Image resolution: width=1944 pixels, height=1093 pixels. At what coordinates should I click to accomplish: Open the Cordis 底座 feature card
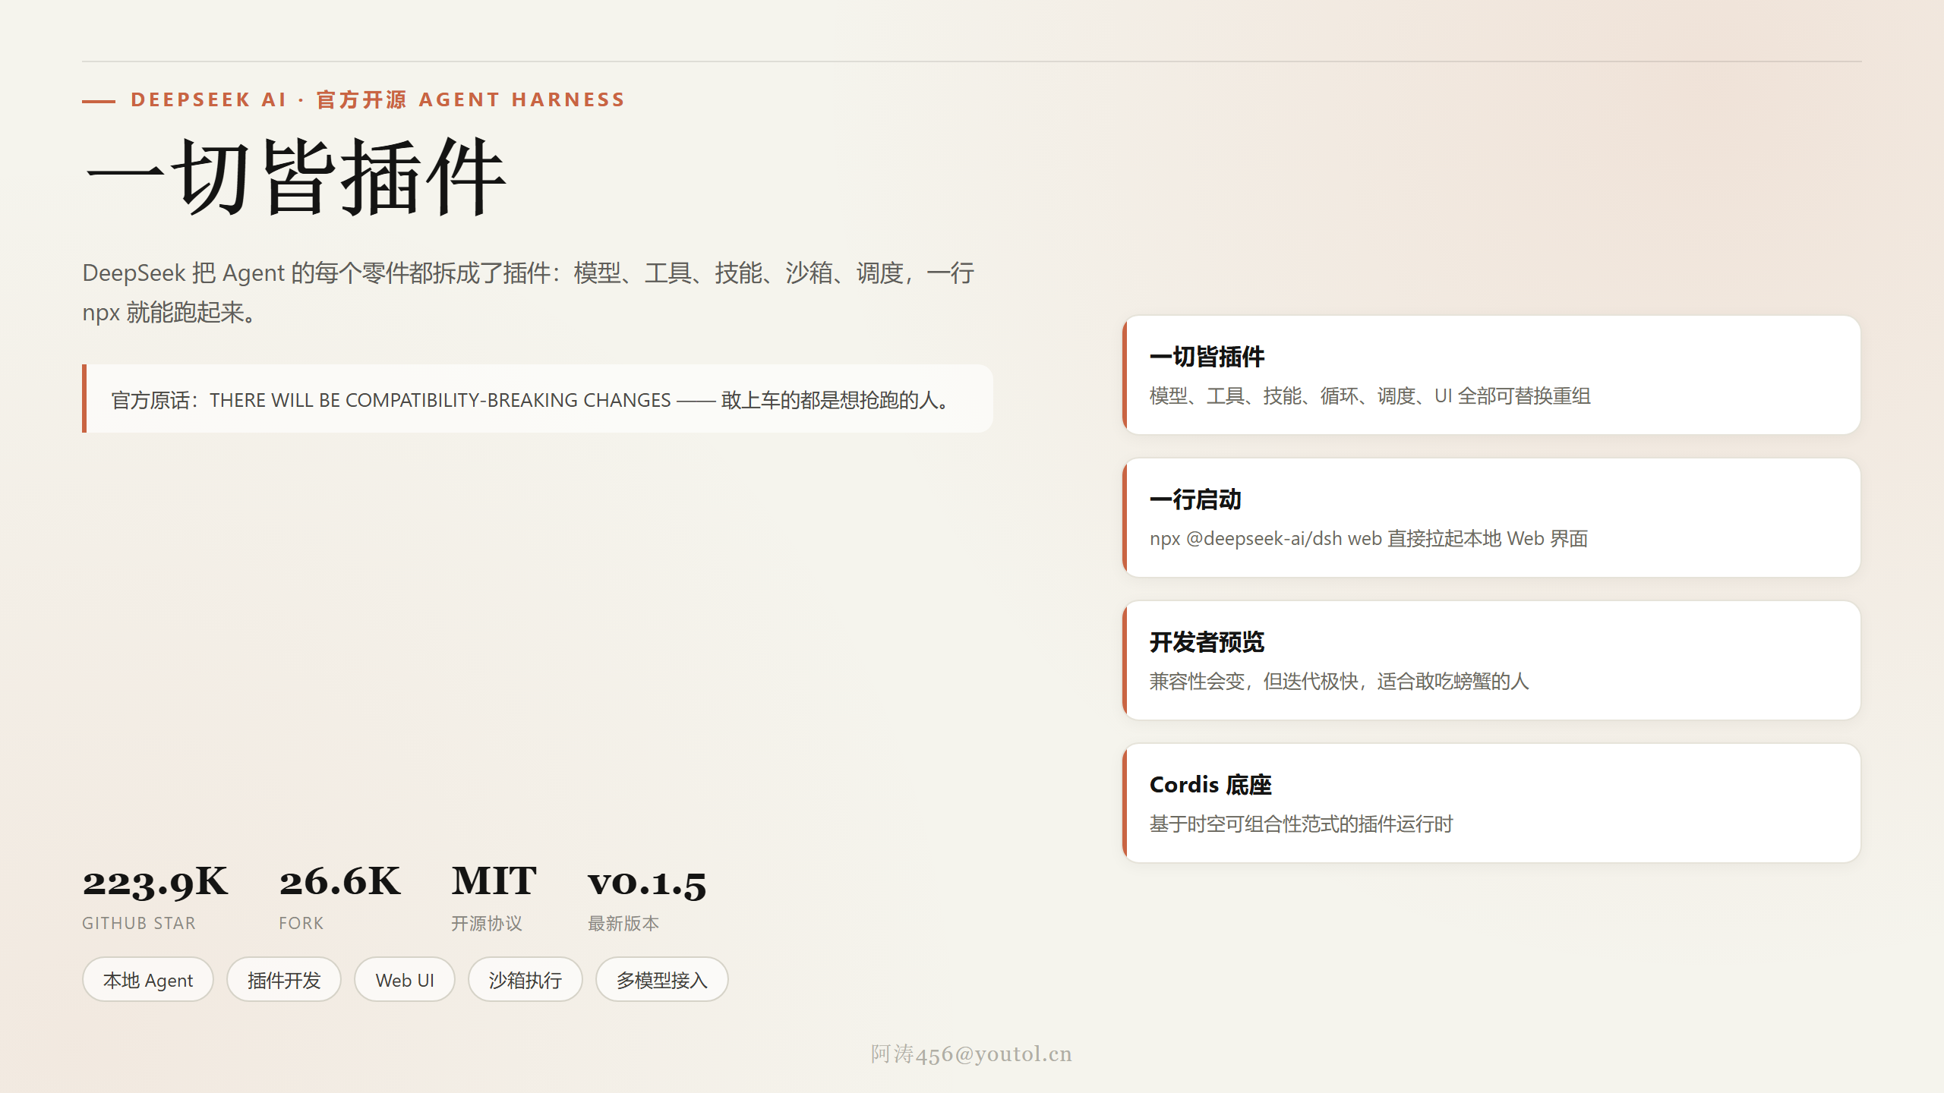[x=1491, y=803]
